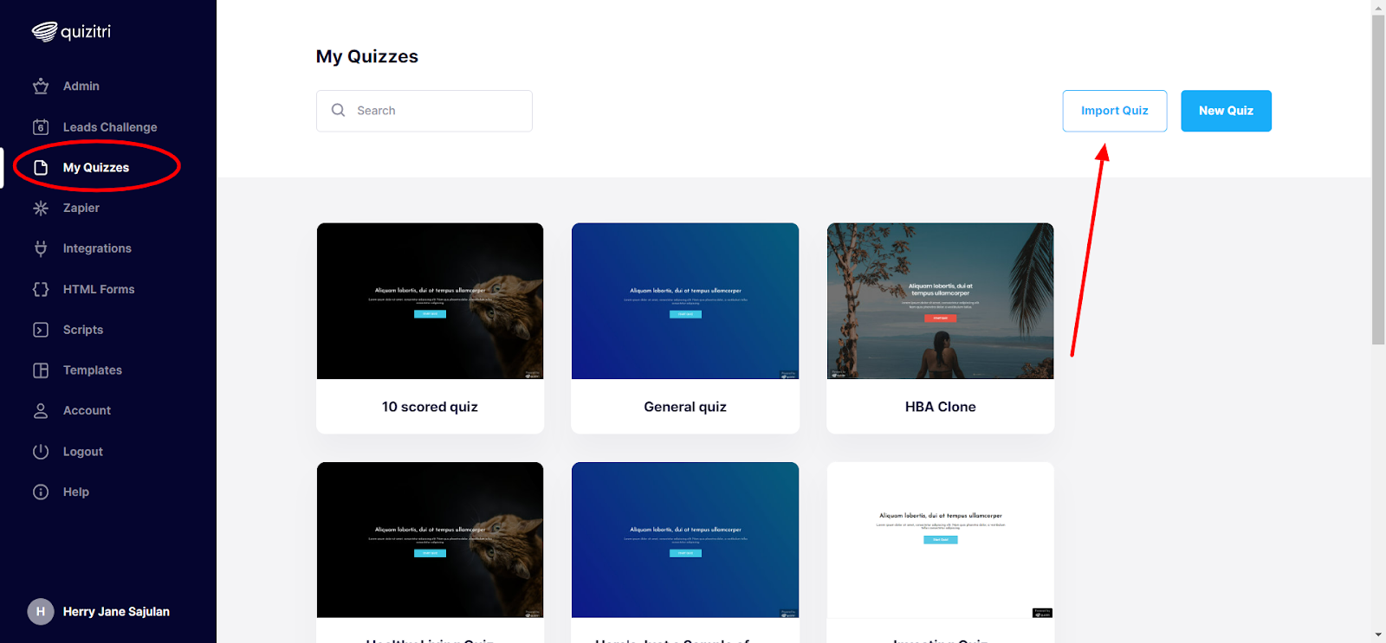This screenshot has height=643, width=1386.
Task: Click the quizitri logo
Action: click(x=71, y=32)
